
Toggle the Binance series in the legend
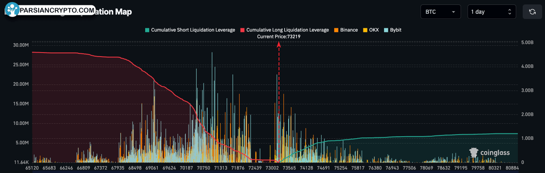(x=346, y=30)
